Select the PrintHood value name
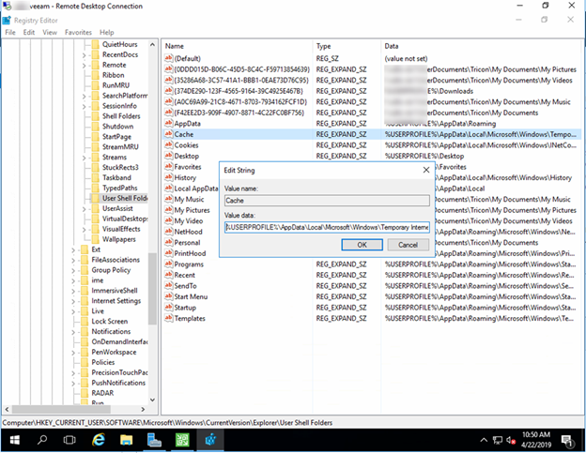The width and height of the screenshot is (586, 453). point(190,253)
